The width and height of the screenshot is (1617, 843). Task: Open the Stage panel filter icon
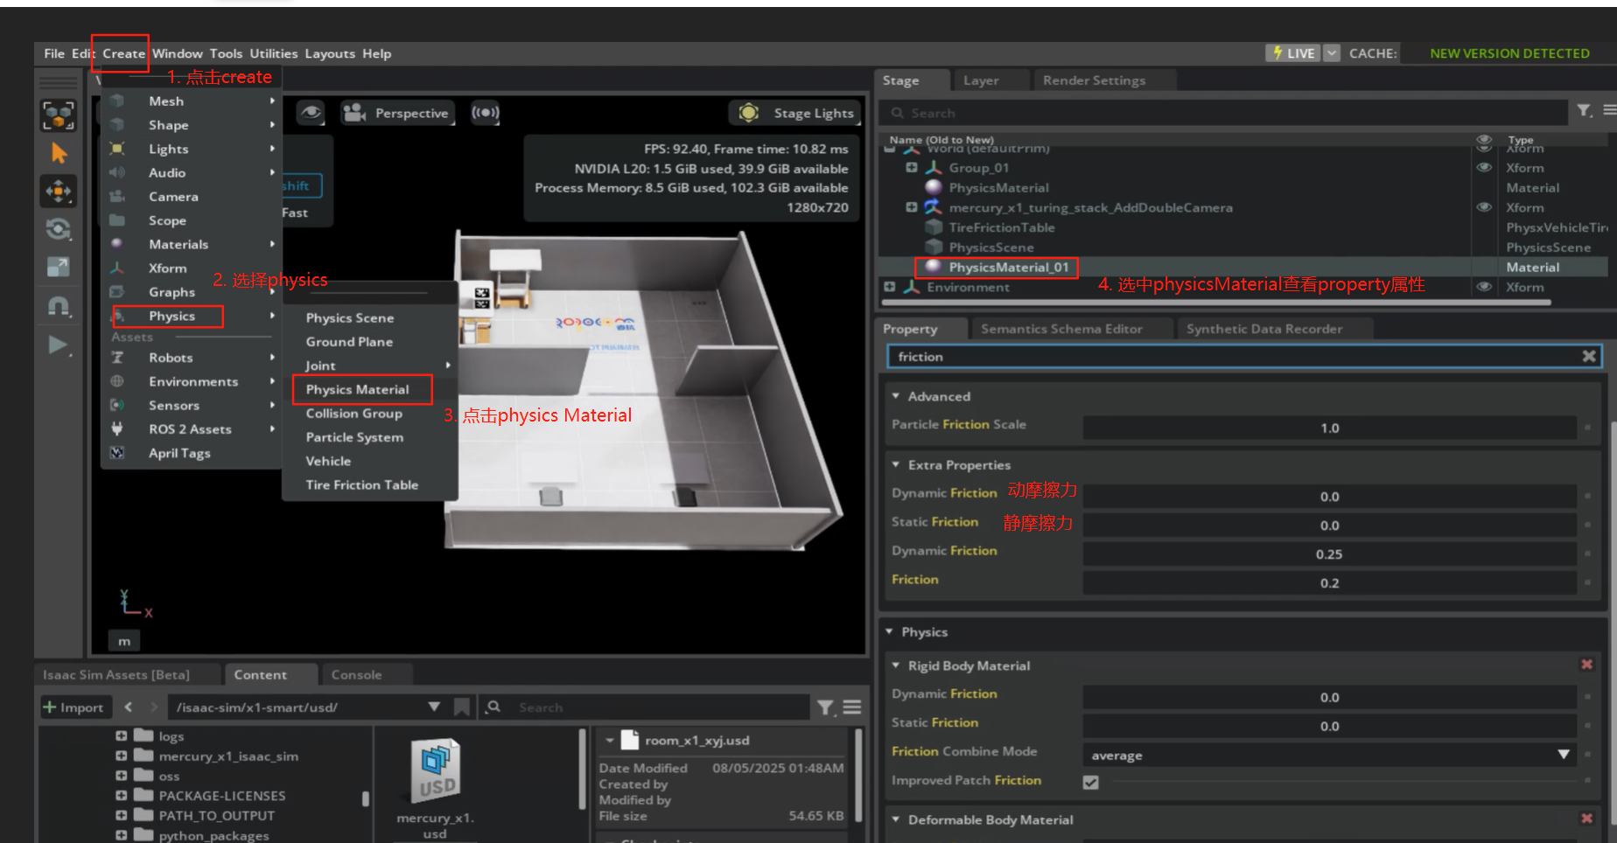[1584, 111]
